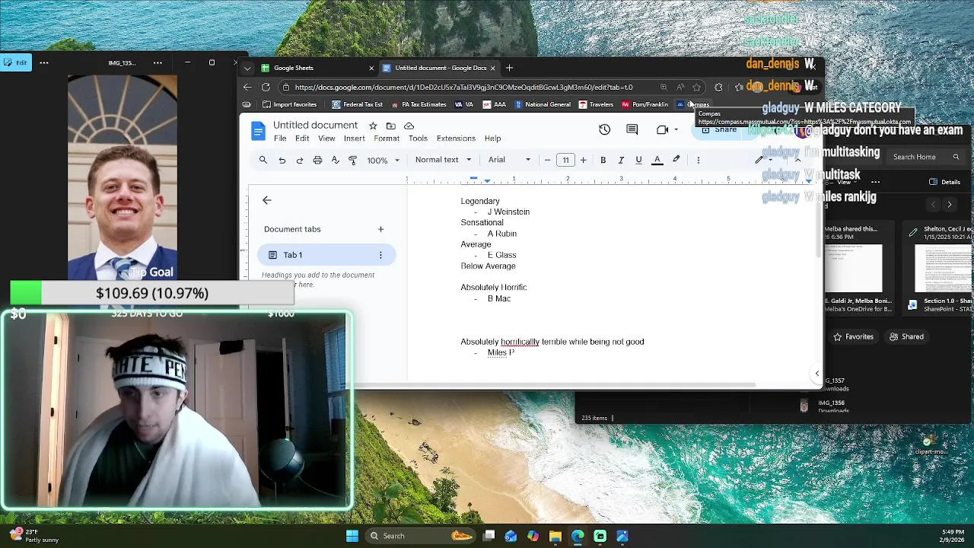Open the Extensions menu
The image size is (974, 548).
click(456, 139)
